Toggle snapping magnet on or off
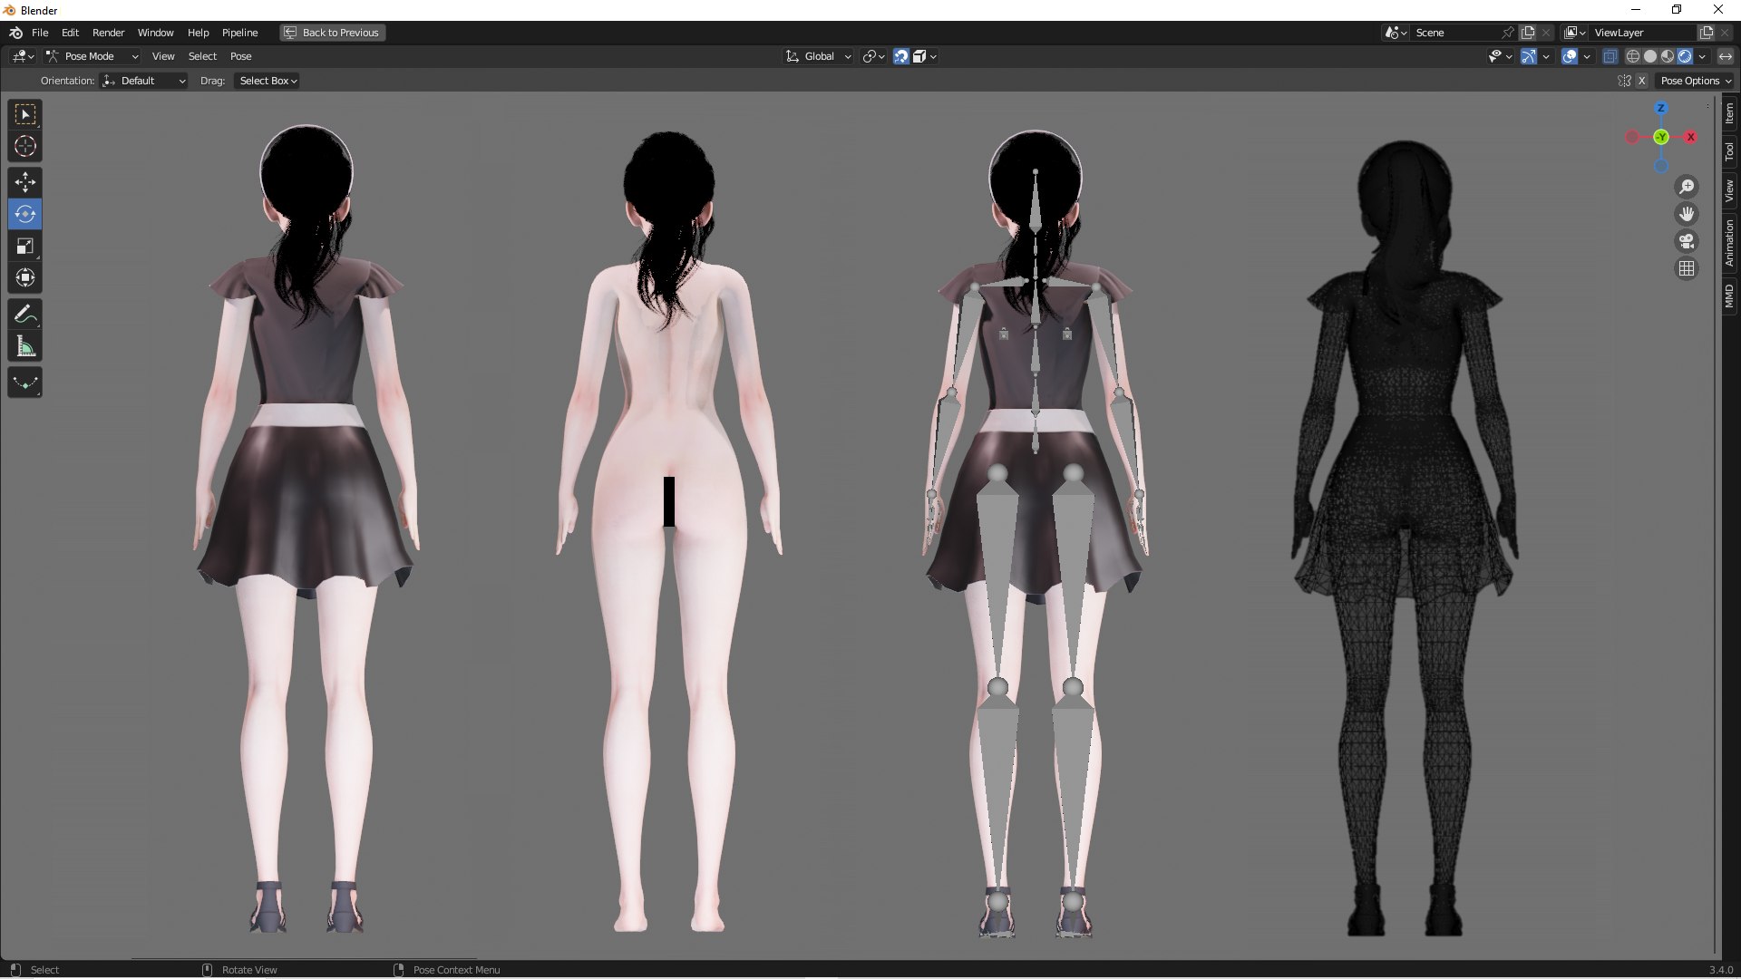Image resolution: width=1741 pixels, height=979 pixels. coord(901,56)
